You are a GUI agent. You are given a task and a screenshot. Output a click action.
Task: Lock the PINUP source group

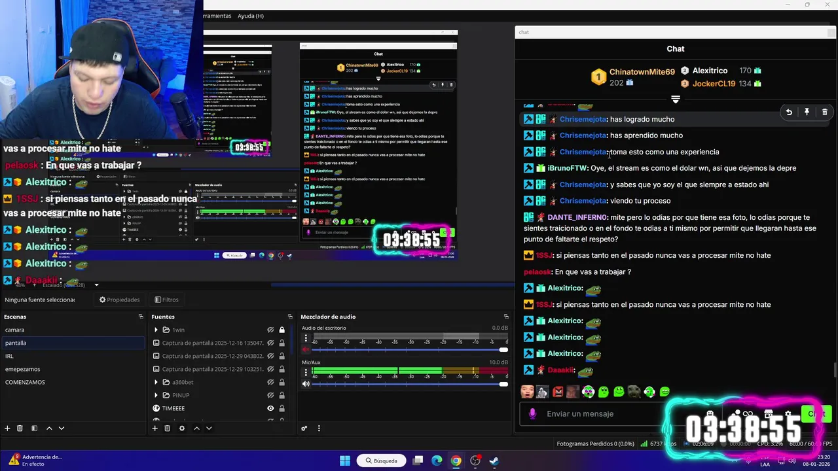click(x=282, y=395)
